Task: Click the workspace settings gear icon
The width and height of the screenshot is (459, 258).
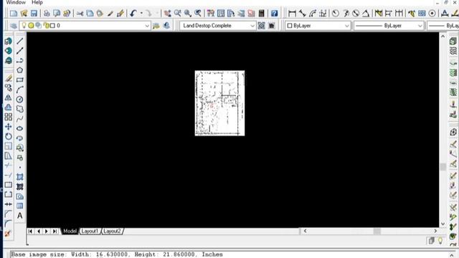Action: [x=261, y=26]
